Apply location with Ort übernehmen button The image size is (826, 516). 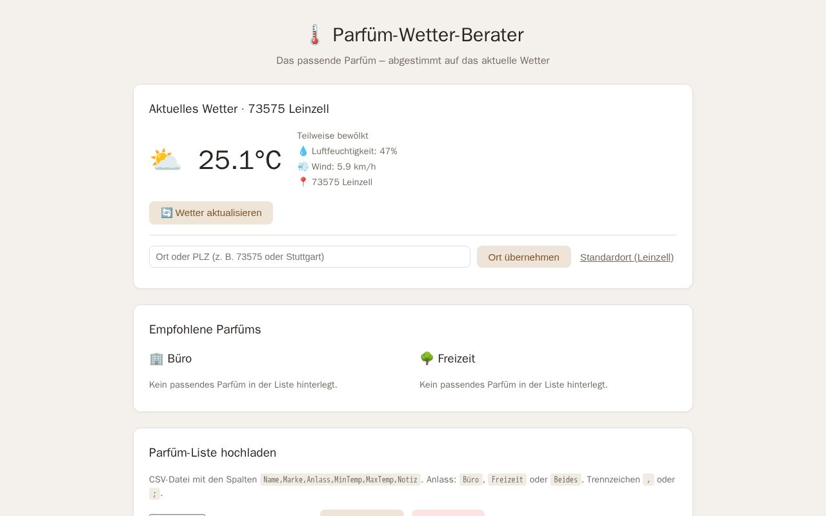point(524,257)
